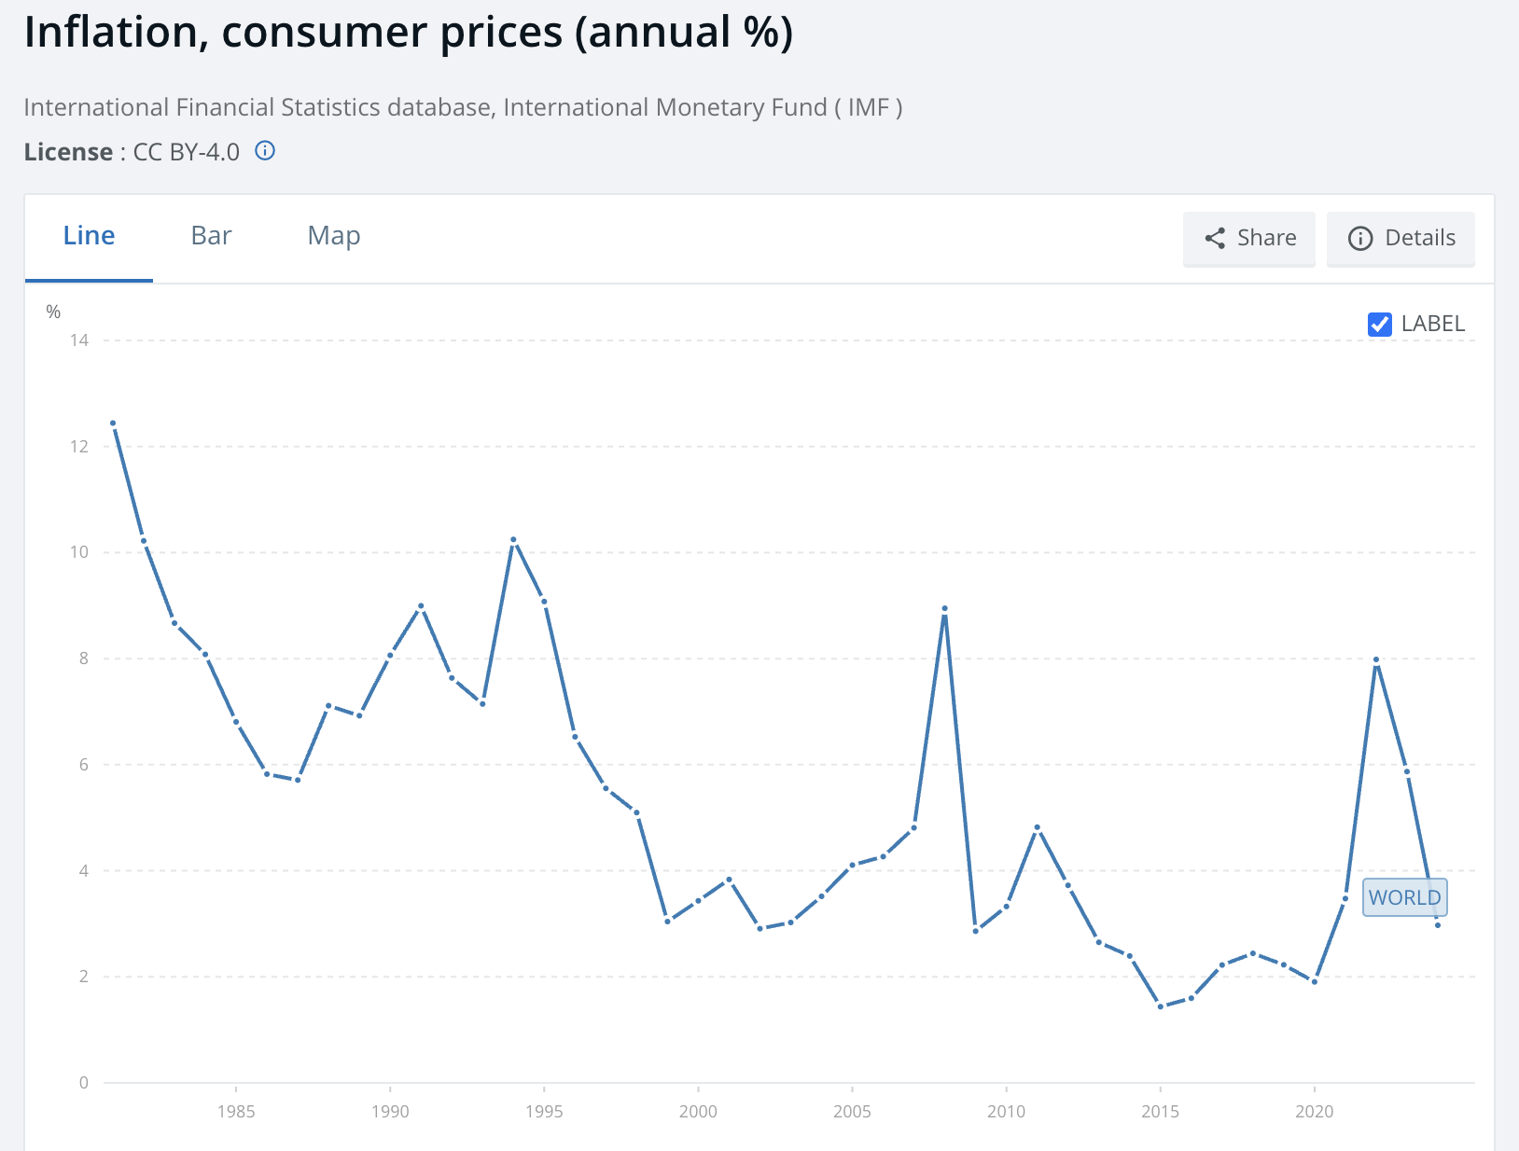The width and height of the screenshot is (1519, 1151).
Task: Click the WORLD series label on chart
Action: (1403, 897)
